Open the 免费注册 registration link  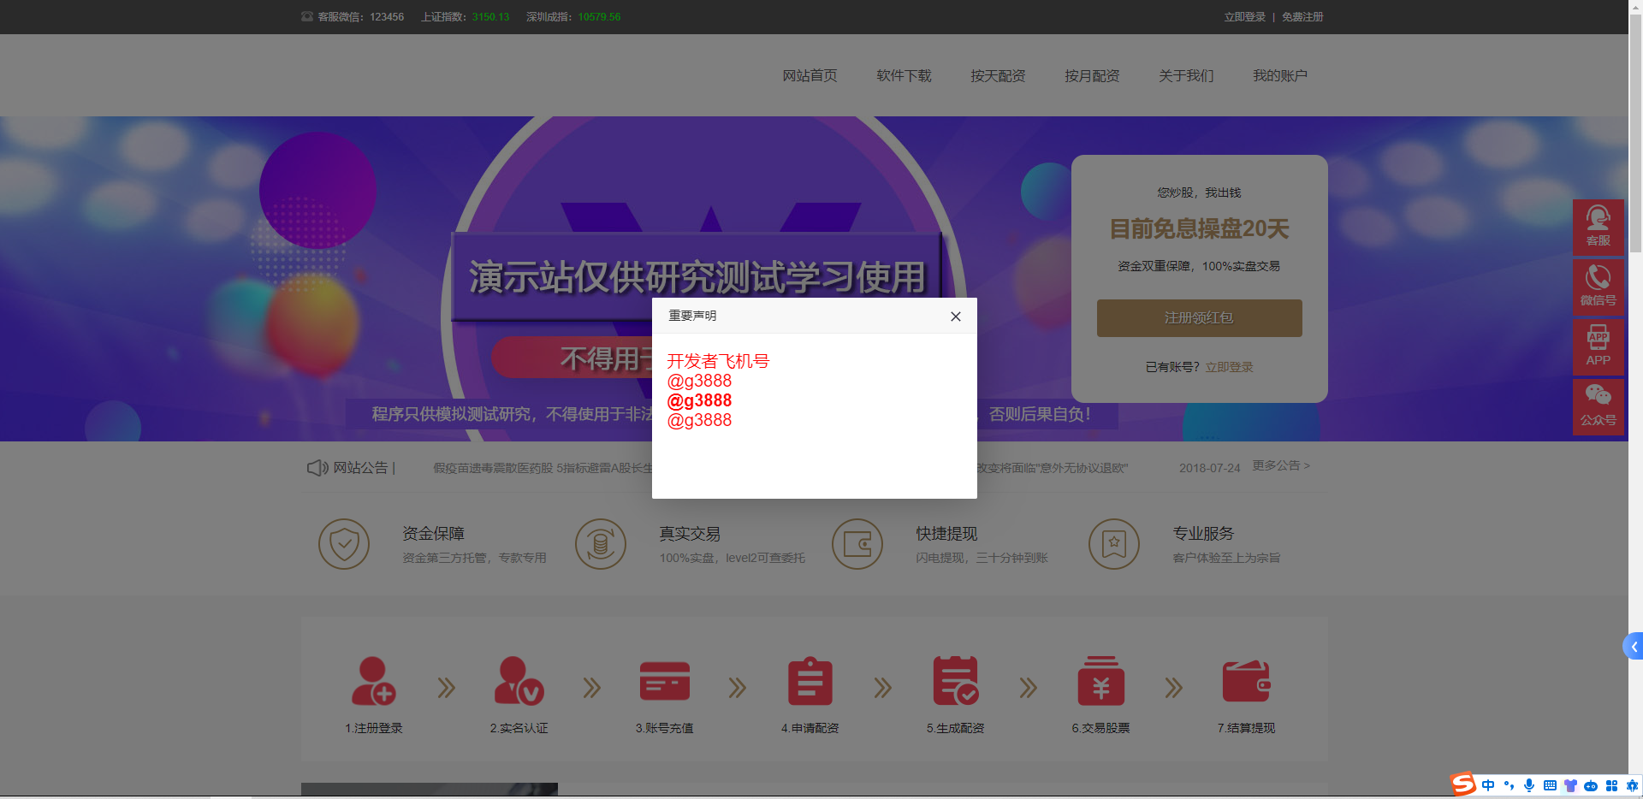pyautogui.click(x=1302, y=16)
